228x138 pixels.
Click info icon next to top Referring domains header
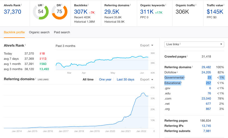(x=130, y=5)
